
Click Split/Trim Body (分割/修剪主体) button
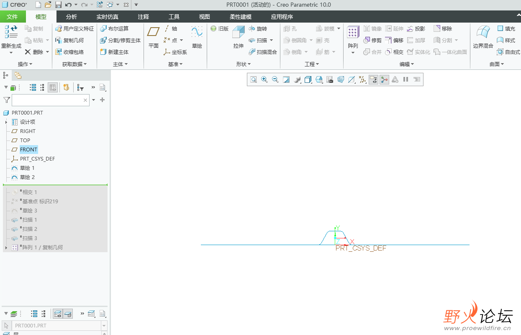tap(121, 40)
